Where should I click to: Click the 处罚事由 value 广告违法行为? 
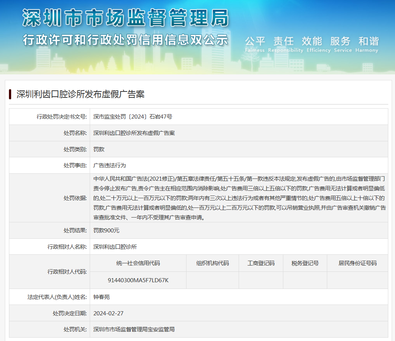click(x=109, y=165)
